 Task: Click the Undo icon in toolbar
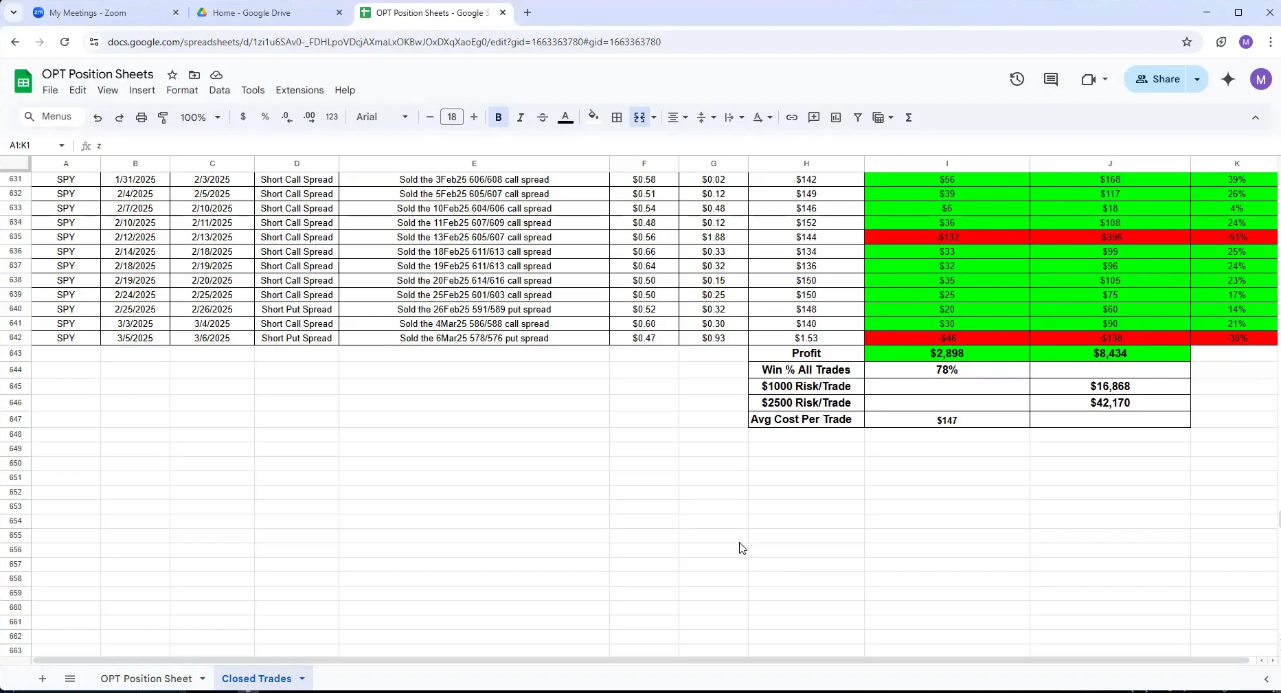[98, 117]
